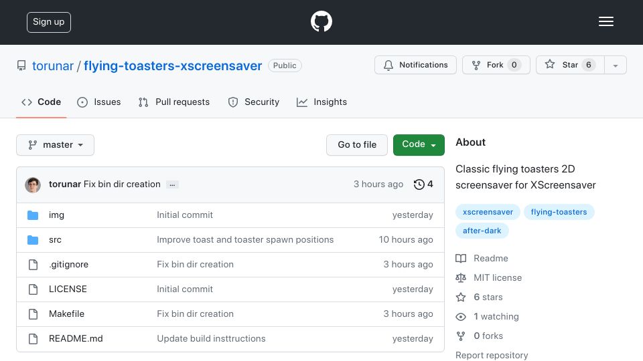Screen dimensions: 643x361
Task: Open the src folder
Action: point(55,240)
